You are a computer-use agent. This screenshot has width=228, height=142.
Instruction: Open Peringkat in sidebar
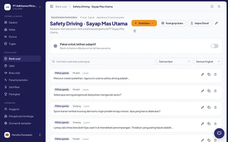pyautogui.click(x=22, y=94)
